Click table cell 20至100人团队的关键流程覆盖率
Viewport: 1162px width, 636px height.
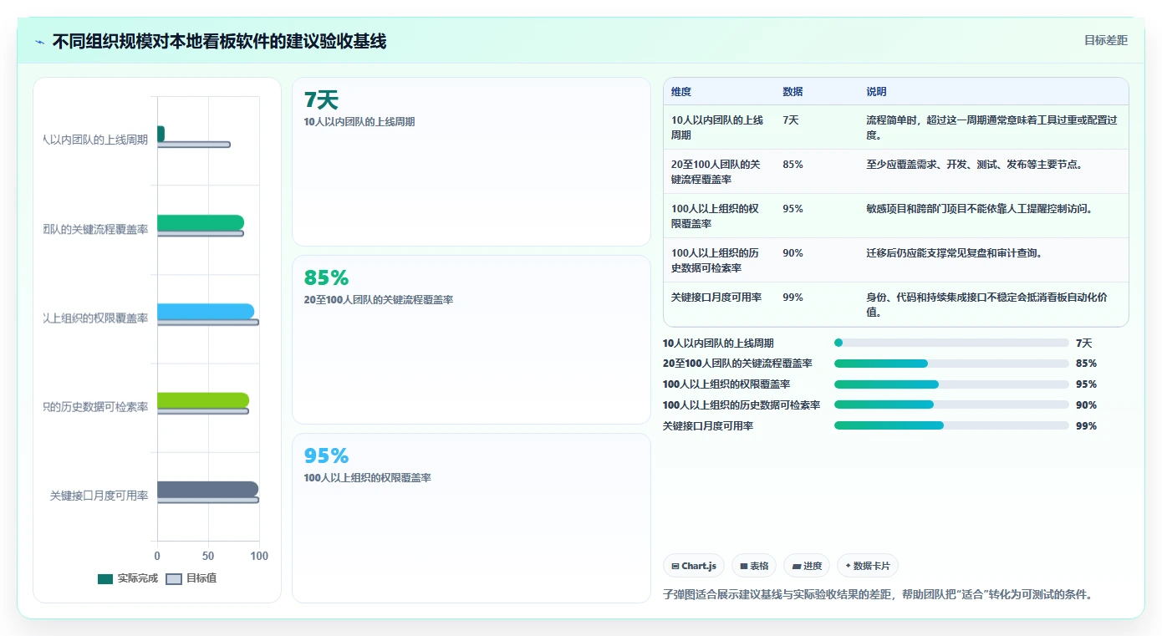click(717, 171)
